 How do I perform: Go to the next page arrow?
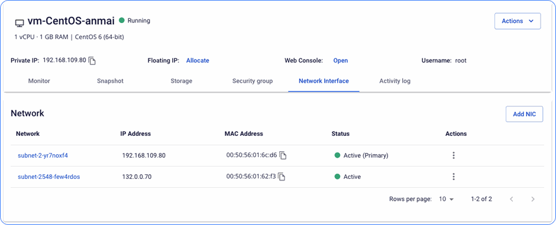(x=532, y=199)
